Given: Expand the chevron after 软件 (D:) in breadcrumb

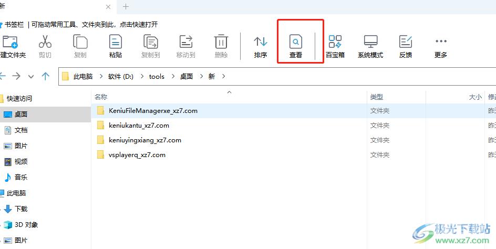Looking at the screenshot, I should [x=142, y=76].
